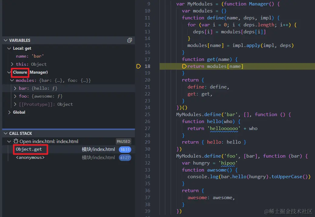The width and height of the screenshot is (315, 217).
Task: Collapse the Local: get scope
Action: click(x=9, y=48)
